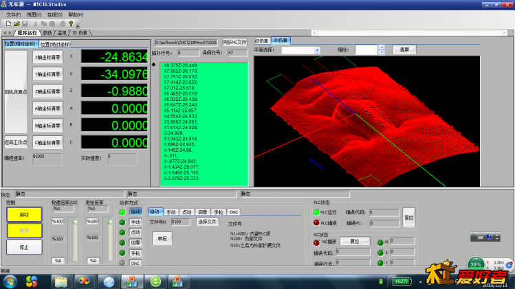Select the Copy toolbar icon
The image size is (515, 289).
coord(44,23)
